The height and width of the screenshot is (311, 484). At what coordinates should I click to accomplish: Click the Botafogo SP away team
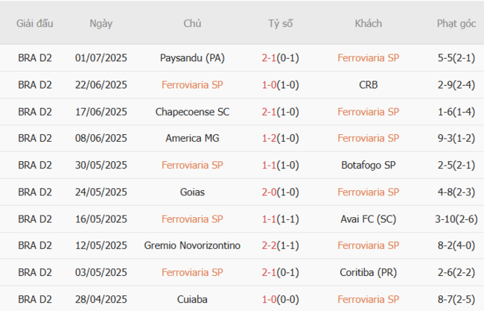coord(368,165)
